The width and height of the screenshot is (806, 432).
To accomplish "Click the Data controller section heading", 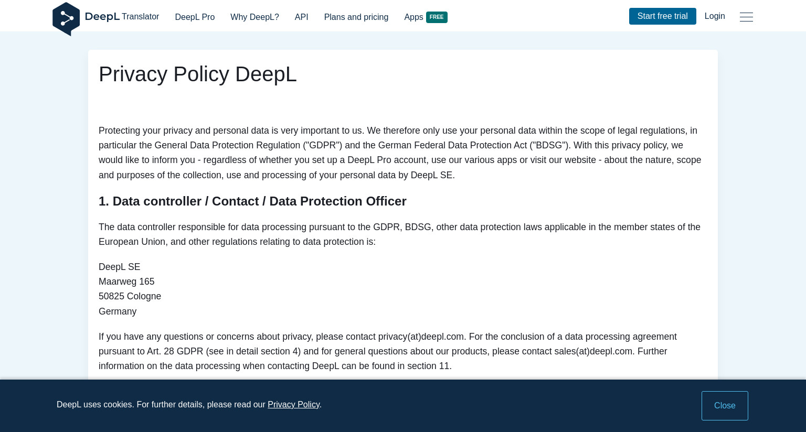I will click(x=252, y=201).
